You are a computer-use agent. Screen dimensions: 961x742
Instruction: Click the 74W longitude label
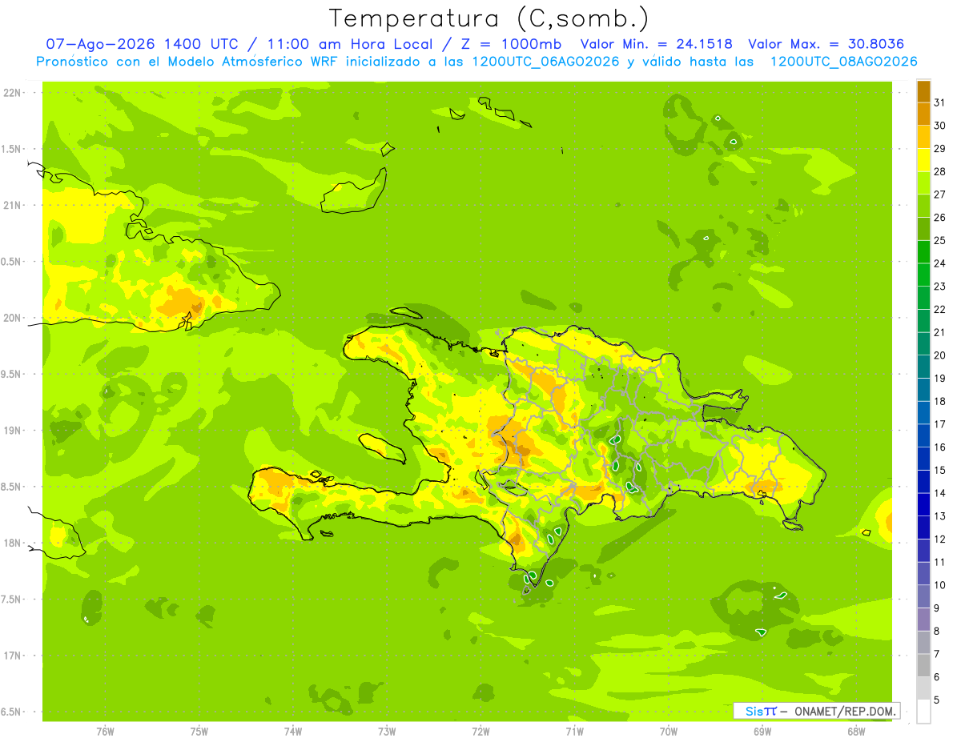[x=293, y=732]
